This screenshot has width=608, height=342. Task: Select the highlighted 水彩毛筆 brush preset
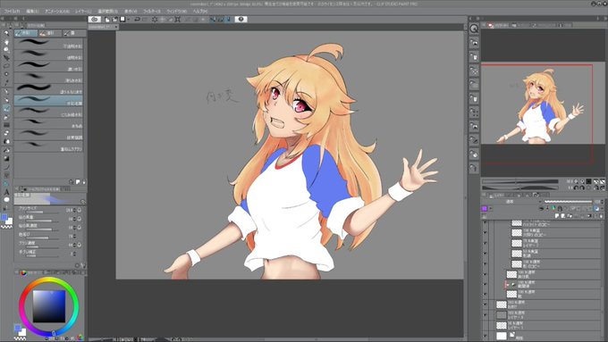point(48,101)
